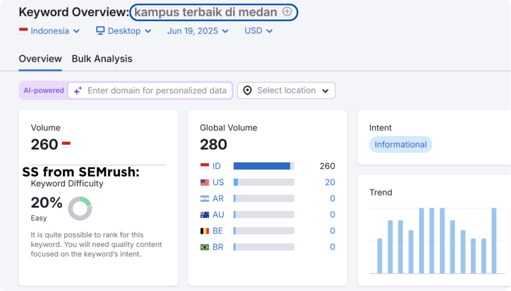The width and height of the screenshot is (511, 291).
Task: Click the Keyword Difficulty donut chart
Action: click(x=80, y=208)
